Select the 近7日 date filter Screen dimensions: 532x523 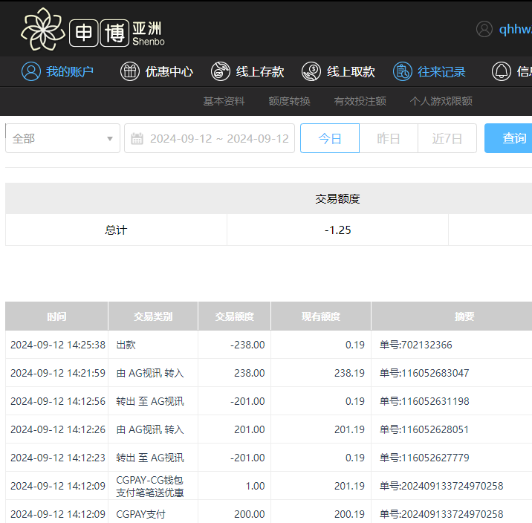(447, 138)
